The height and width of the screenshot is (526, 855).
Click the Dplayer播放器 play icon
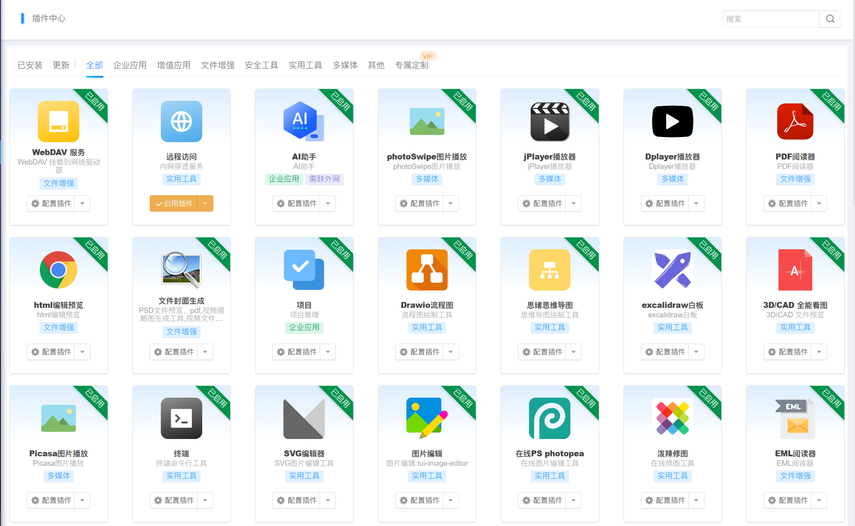(672, 121)
